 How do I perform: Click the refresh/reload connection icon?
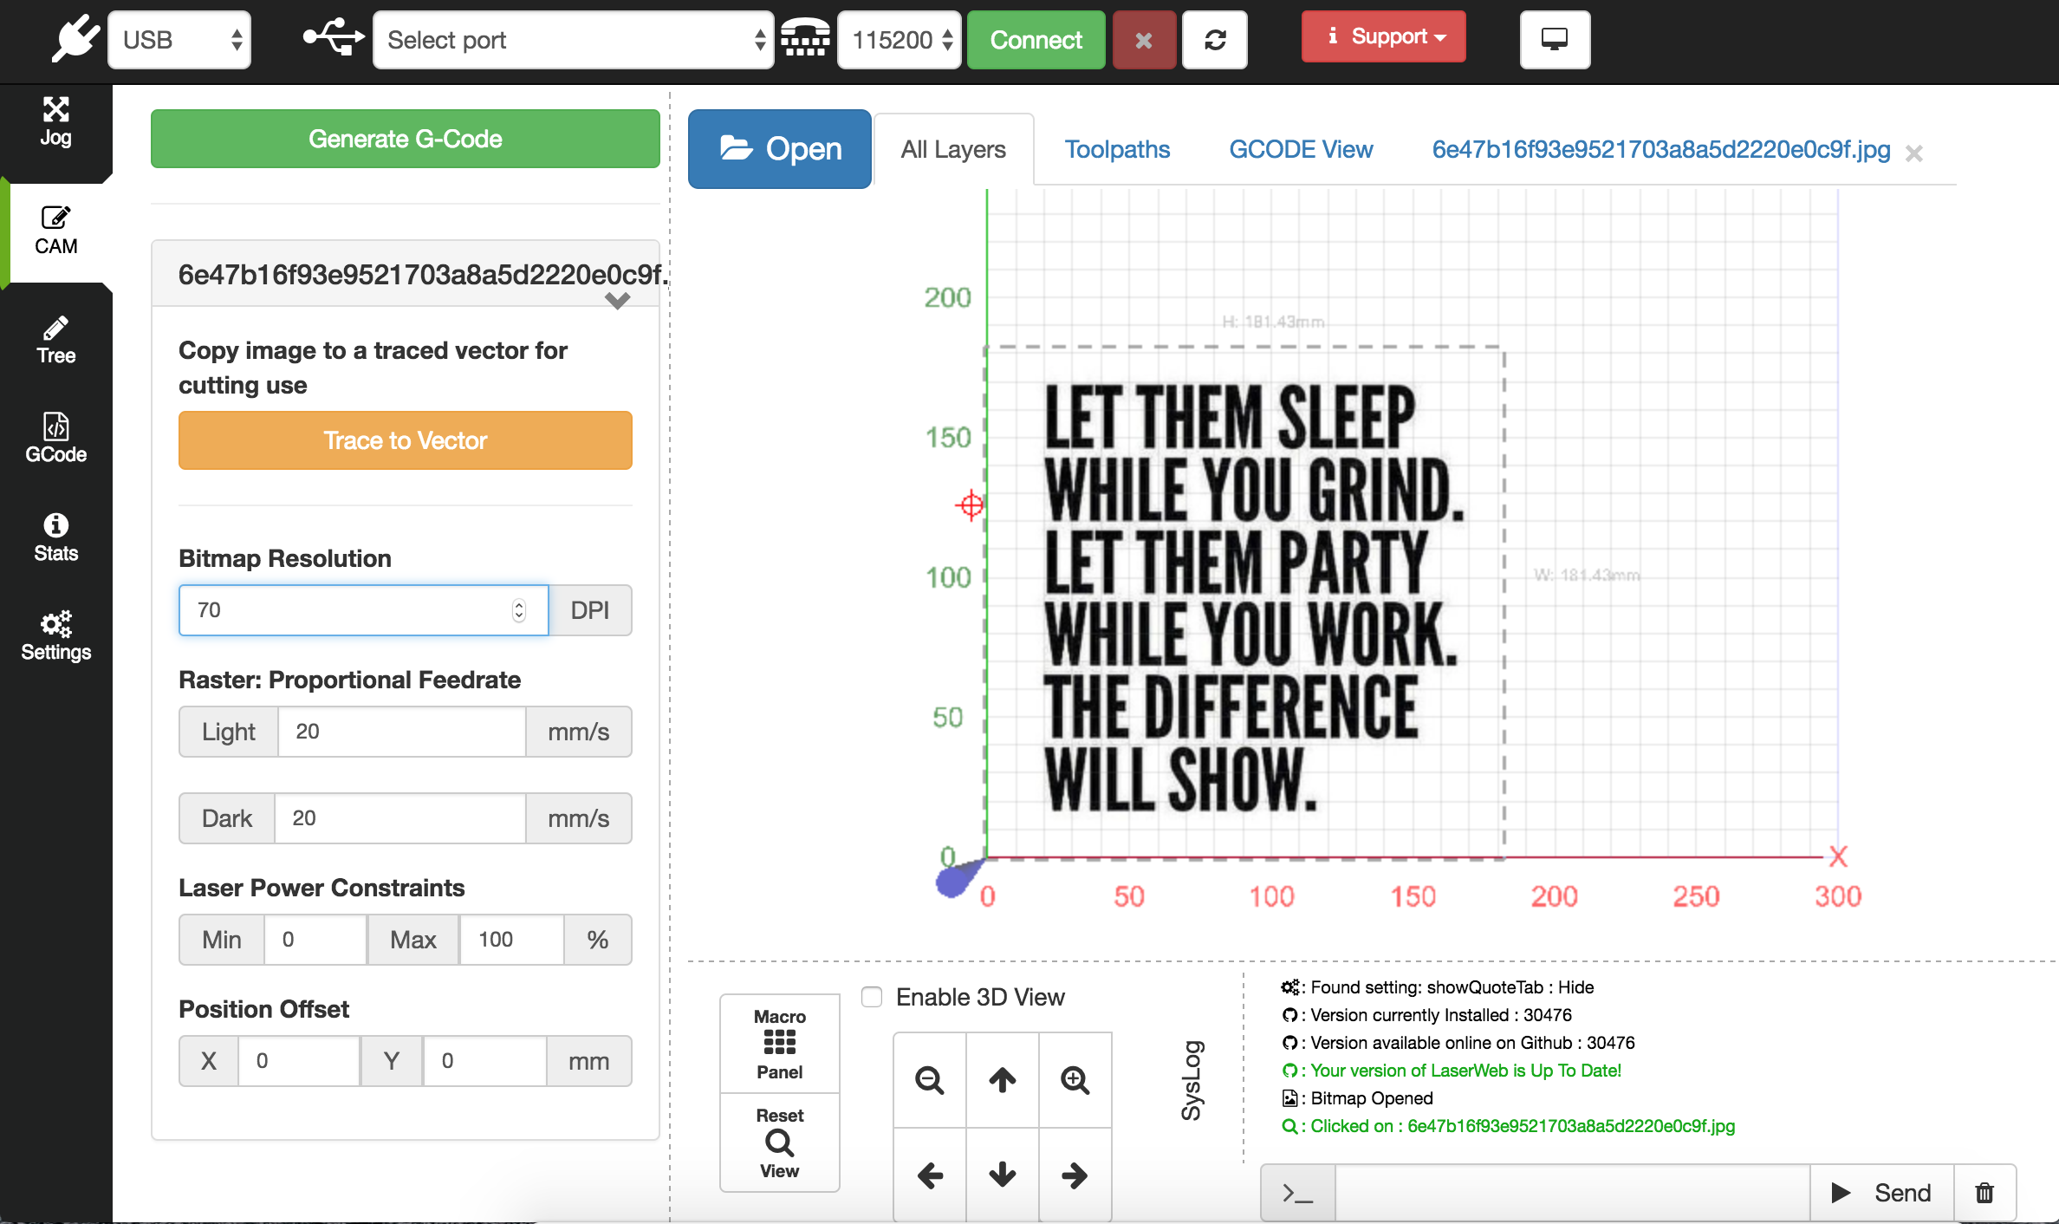(1214, 39)
